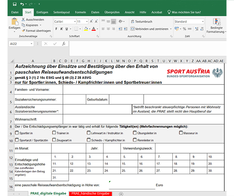Click the Ausschneiden scissors icon
This screenshot has height=196, width=234.
point(23,20)
